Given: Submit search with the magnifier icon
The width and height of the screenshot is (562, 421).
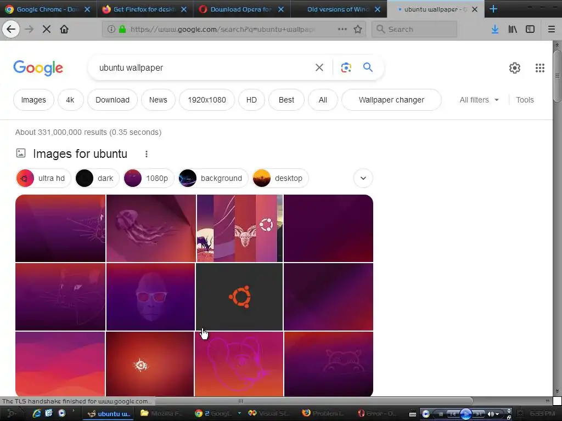Looking at the screenshot, I should 368,67.
